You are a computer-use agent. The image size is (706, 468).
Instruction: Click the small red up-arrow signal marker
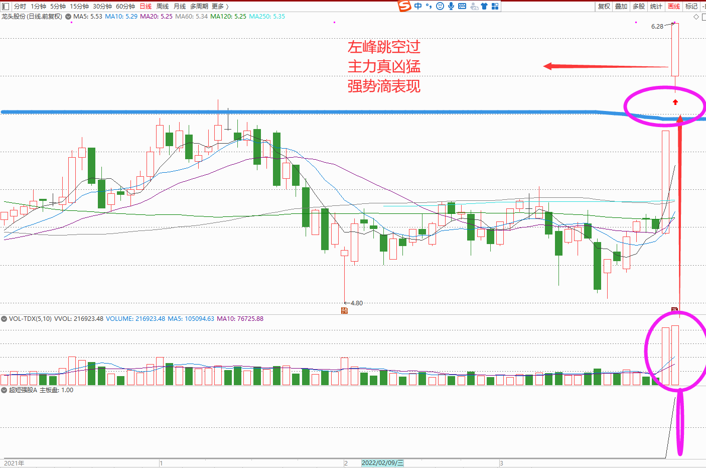pyautogui.click(x=675, y=102)
